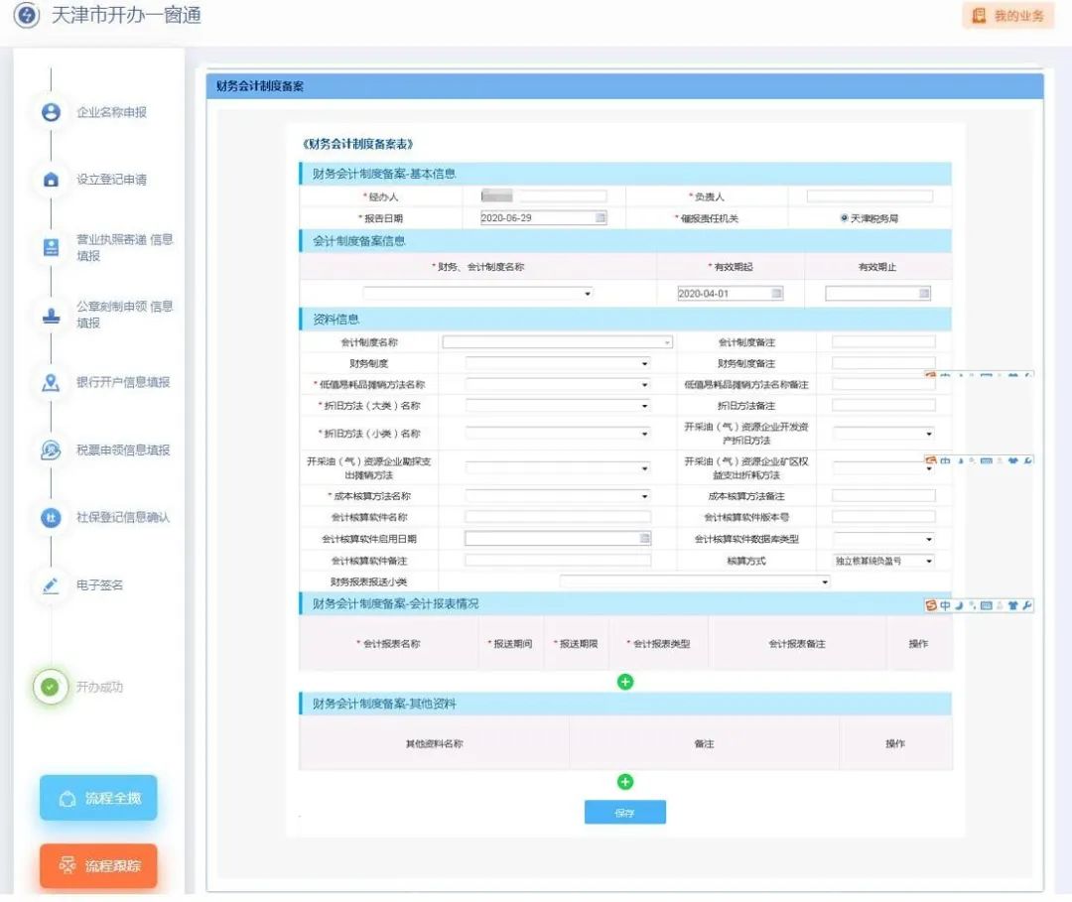Select the 天津税务局 radio option
The width and height of the screenshot is (1072, 902).
pos(845,218)
